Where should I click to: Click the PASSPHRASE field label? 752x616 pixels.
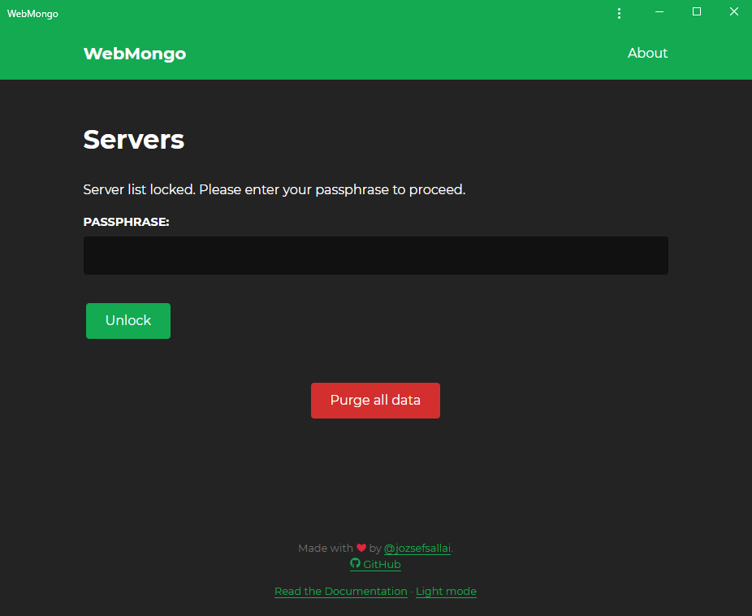point(126,221)
